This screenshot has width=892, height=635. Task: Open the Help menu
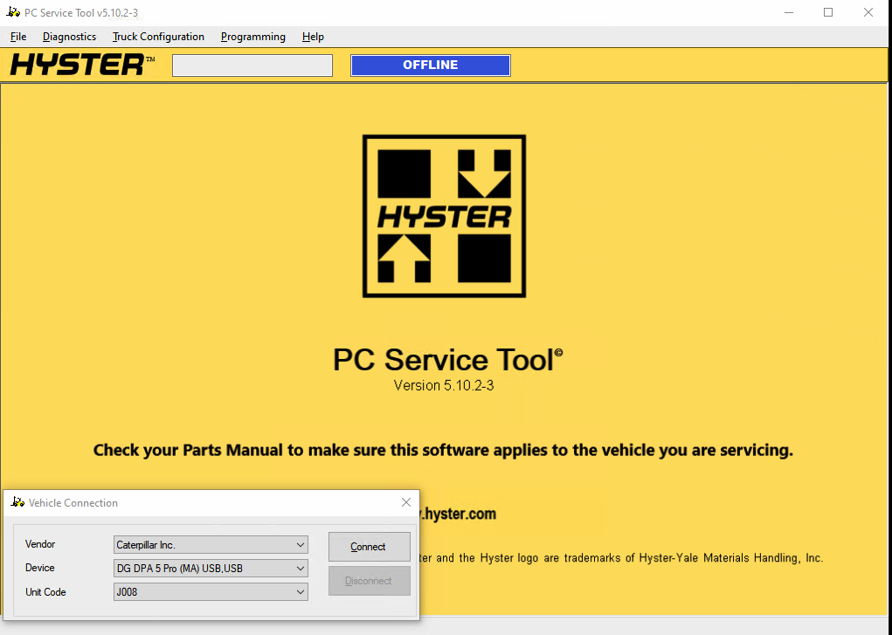[x=313, y=37]
